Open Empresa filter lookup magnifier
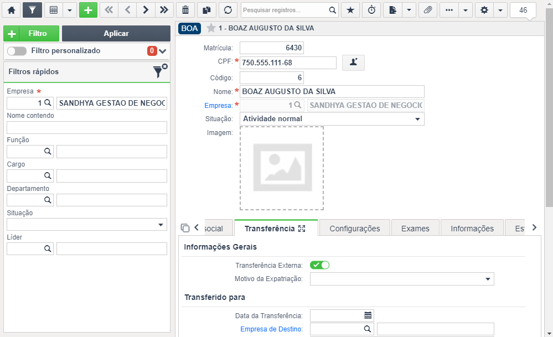This screenshot has width=553, height=337. (48, 103)
